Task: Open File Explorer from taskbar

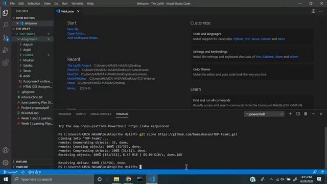Action: (x=116, y=179)
